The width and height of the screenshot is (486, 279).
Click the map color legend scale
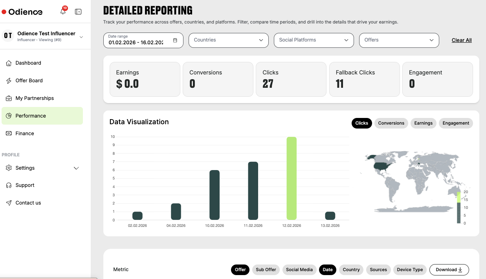[x=458, y=208]
